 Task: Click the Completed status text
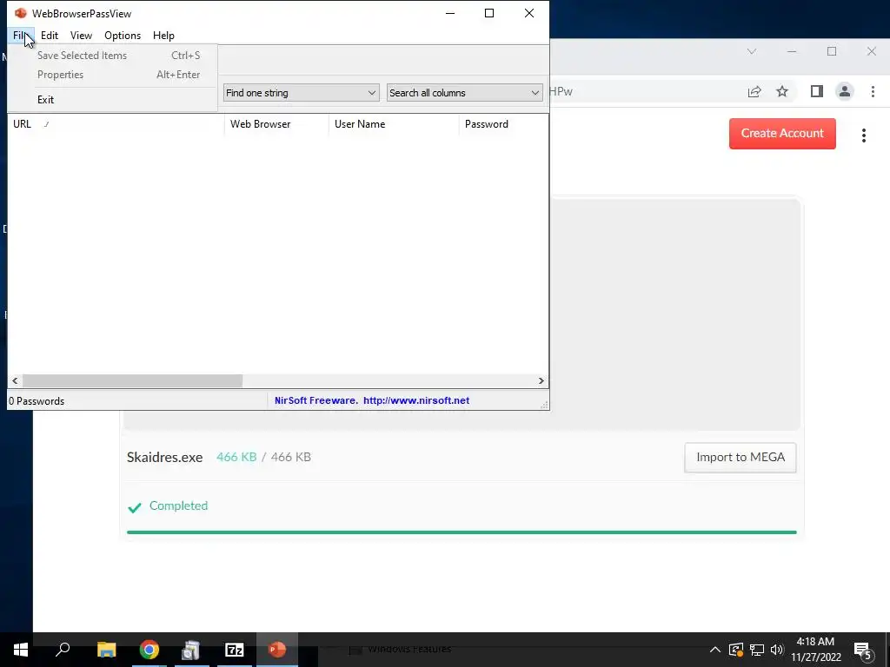pos(178,505)
